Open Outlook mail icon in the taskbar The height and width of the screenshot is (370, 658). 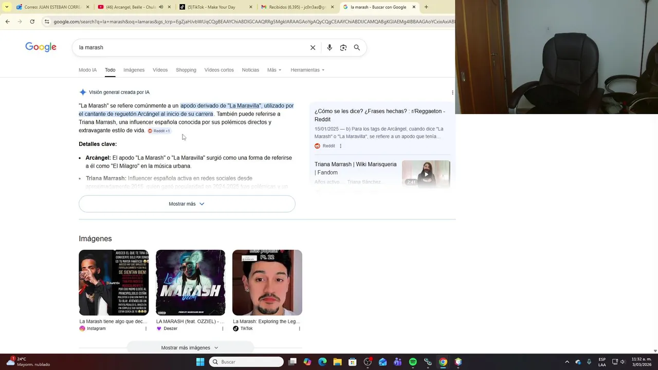click(x=382, y=362)
